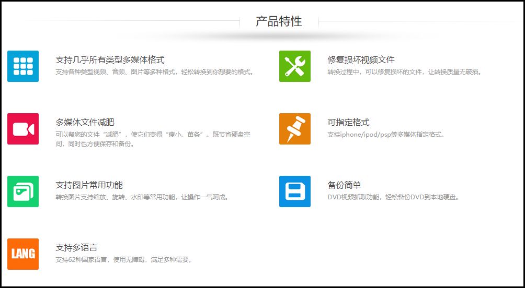Image resolution: width=525 pixels, height=288 pixels.
Task: Click the green picture gallery icon
Action: pos(23,191)
